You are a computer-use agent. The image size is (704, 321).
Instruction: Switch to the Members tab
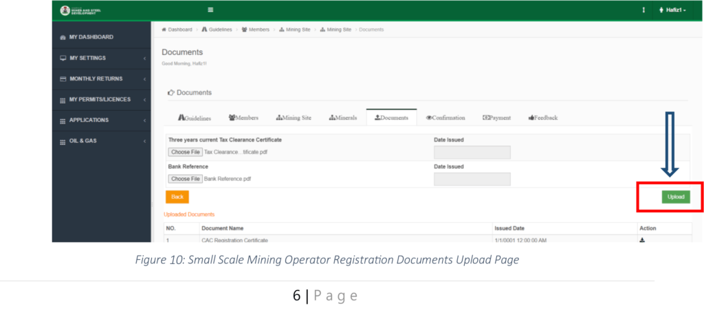(243, 118)
